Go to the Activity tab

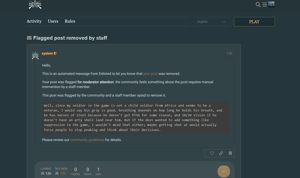(x=34, y=21)
